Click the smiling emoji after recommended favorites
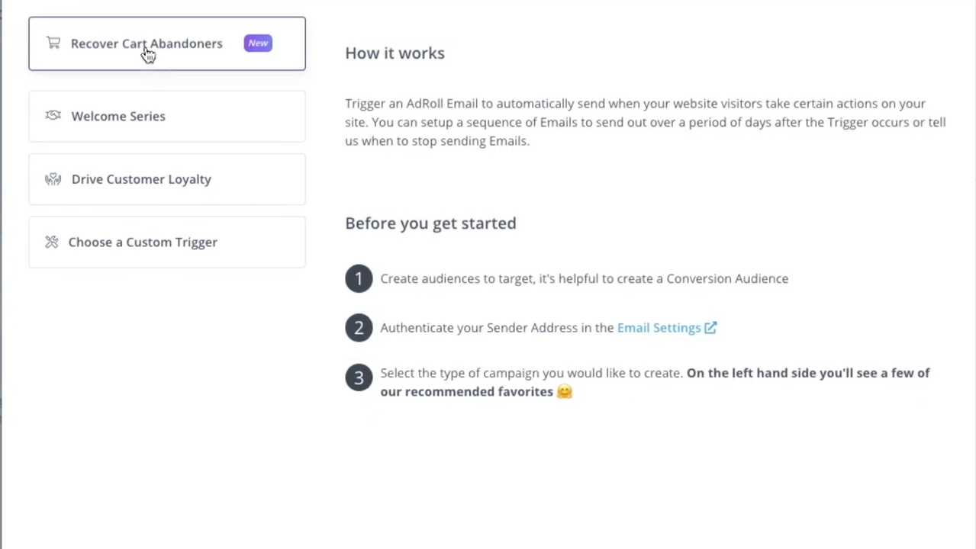Screen dimensions: 976x549 click(565, 392)
